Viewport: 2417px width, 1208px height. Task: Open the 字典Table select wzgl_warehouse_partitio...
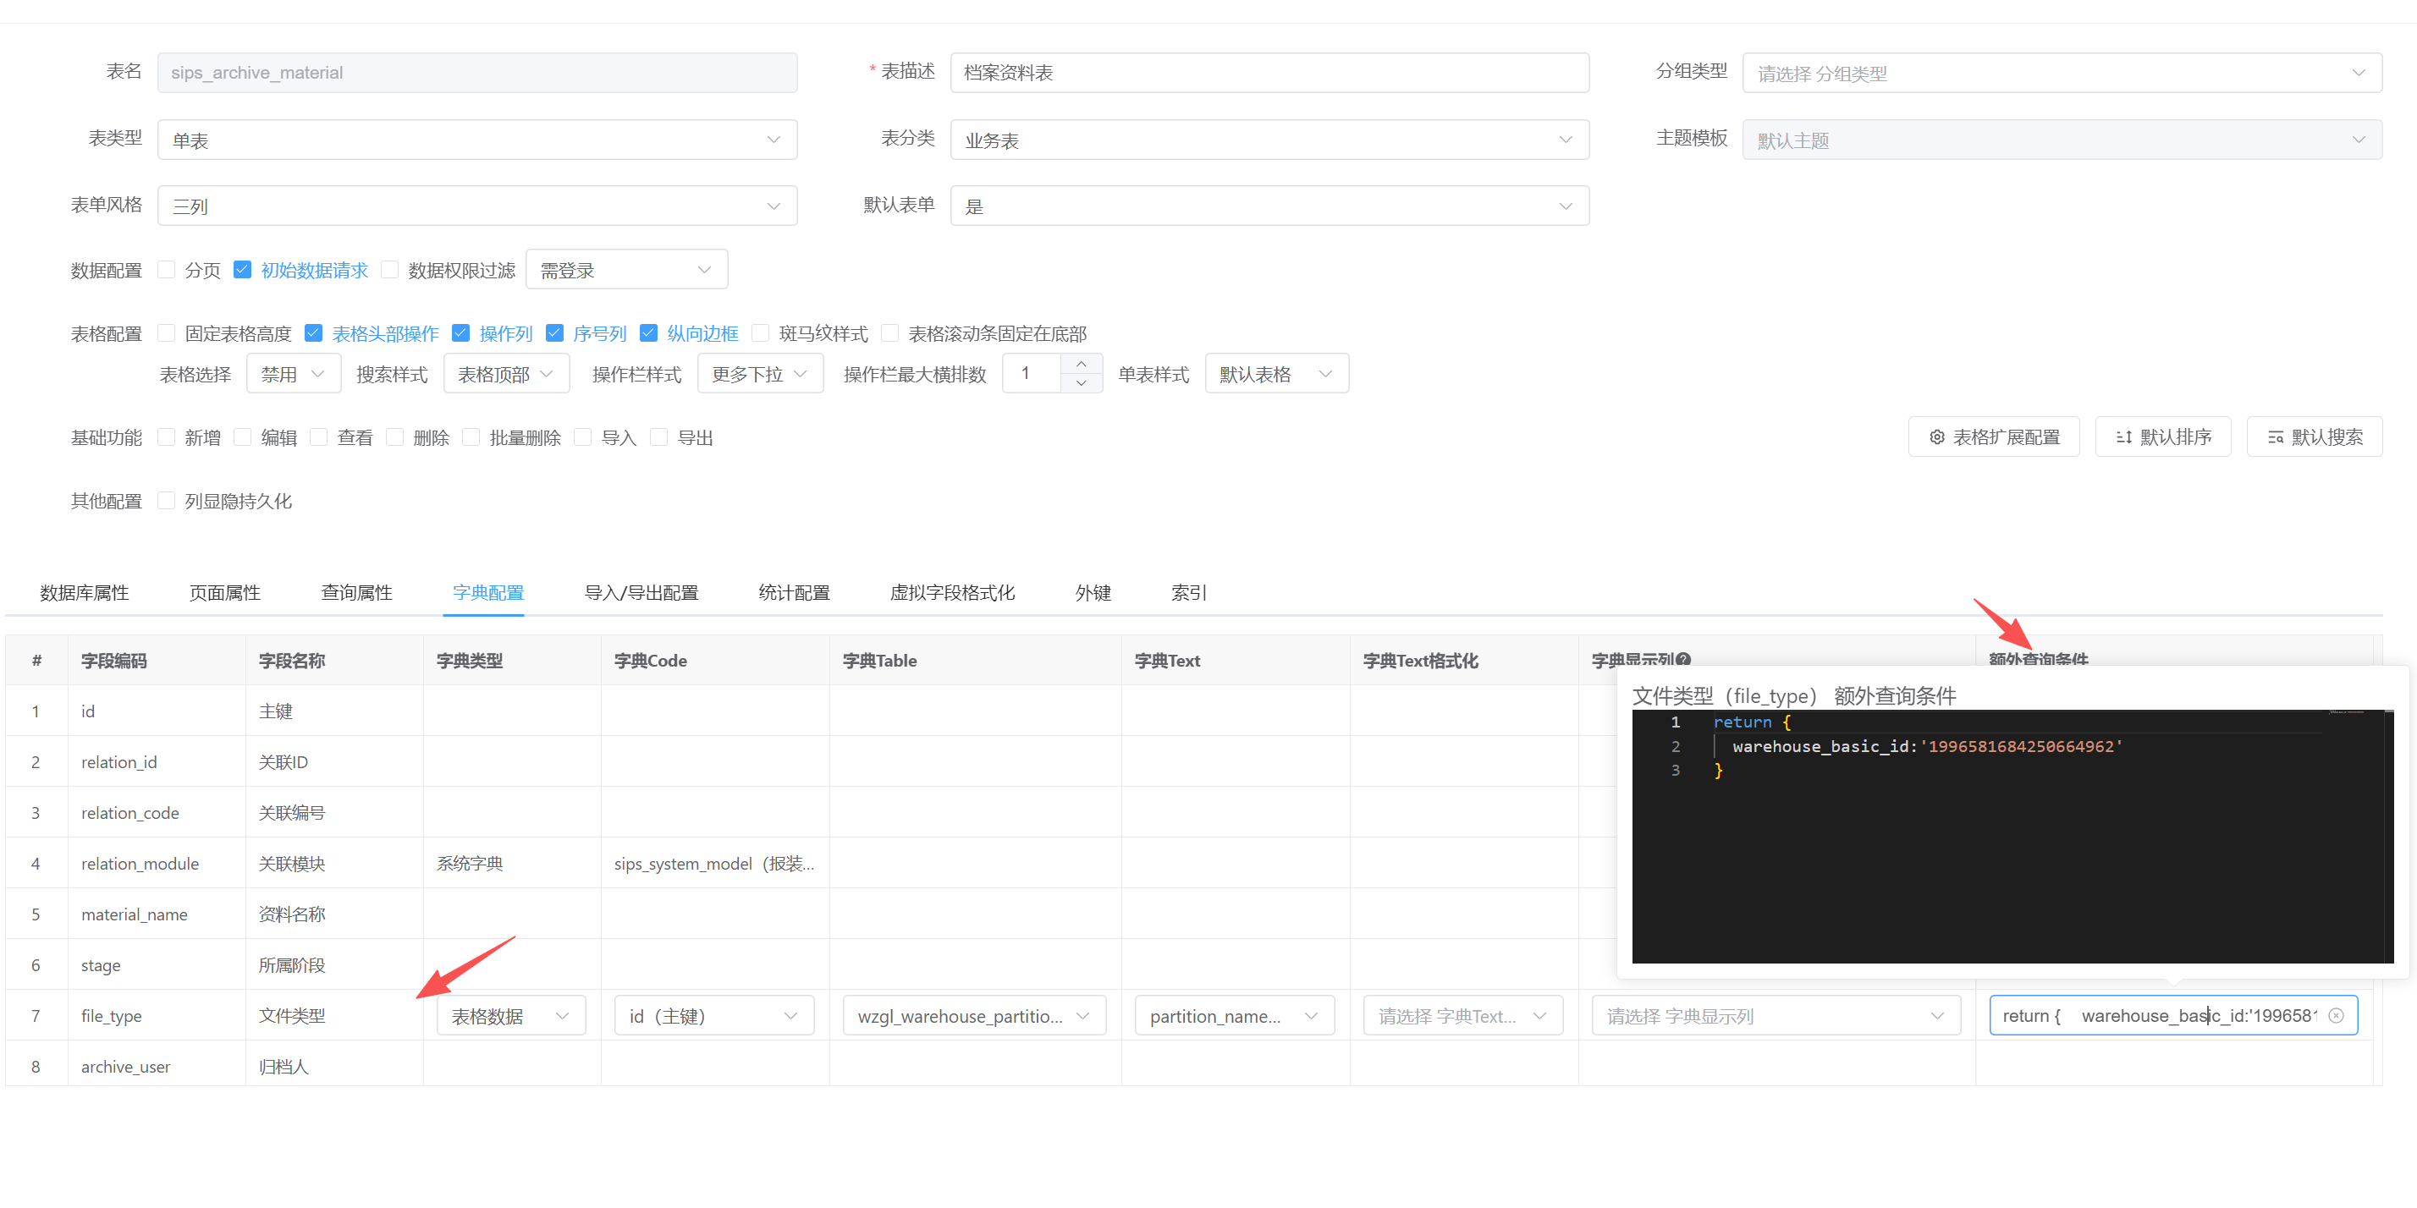pyautogui.click(x=974, y=1016)
